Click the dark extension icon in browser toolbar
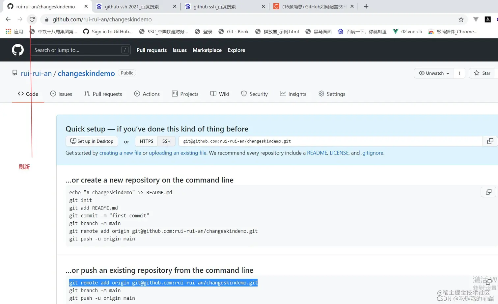 [488, 19]
